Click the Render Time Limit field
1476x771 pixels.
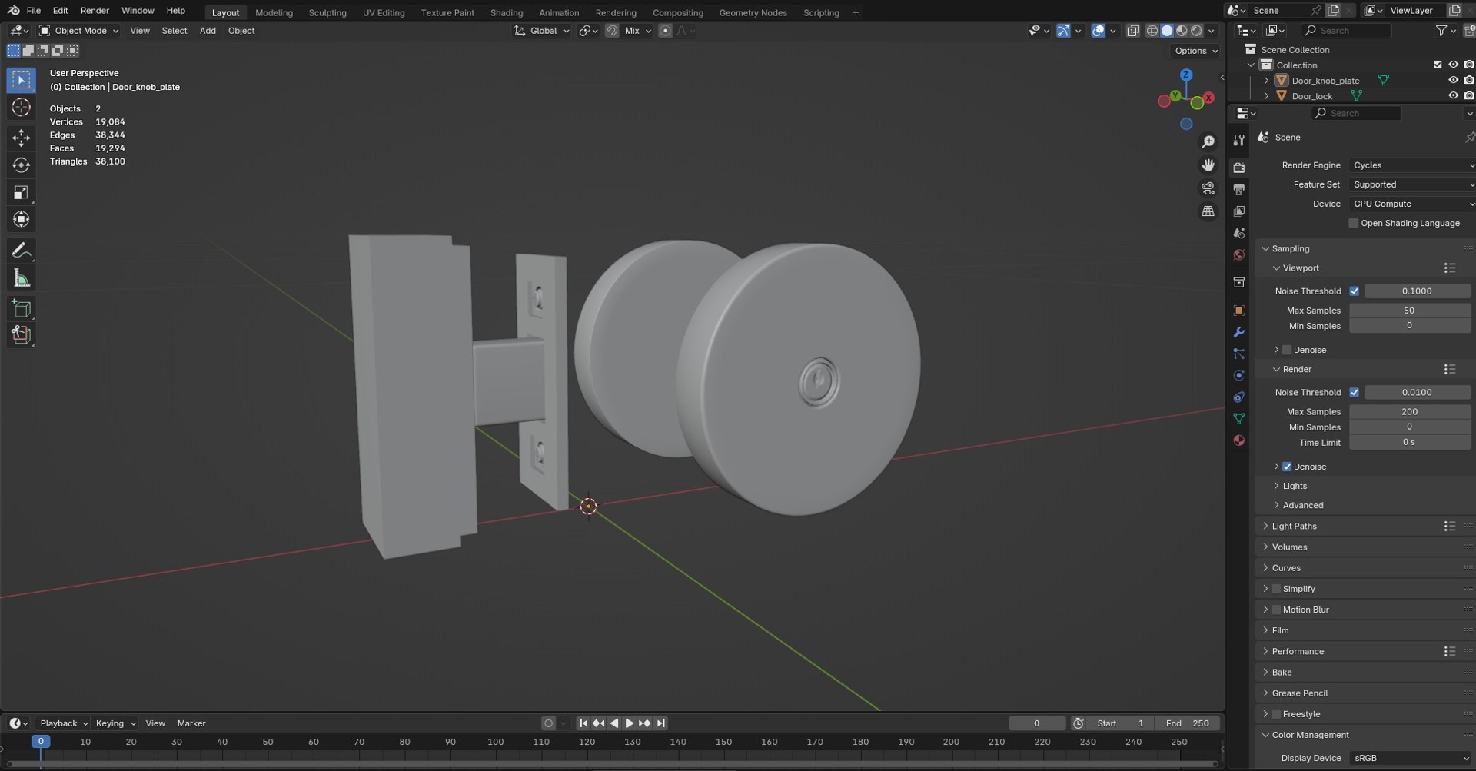pyautogui.click(x=1410, y=443)
